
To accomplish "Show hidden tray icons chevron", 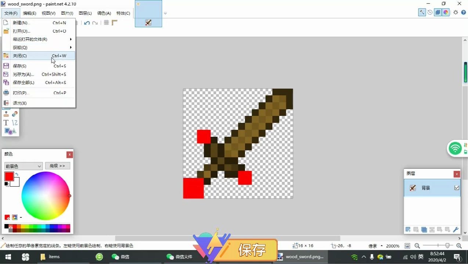I will [364, 257].
